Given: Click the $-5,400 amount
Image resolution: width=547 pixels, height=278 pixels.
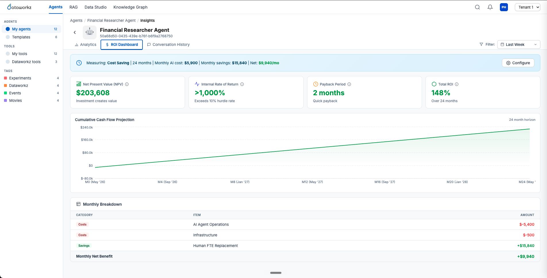Looking at the screenshot, I should 527,224.
